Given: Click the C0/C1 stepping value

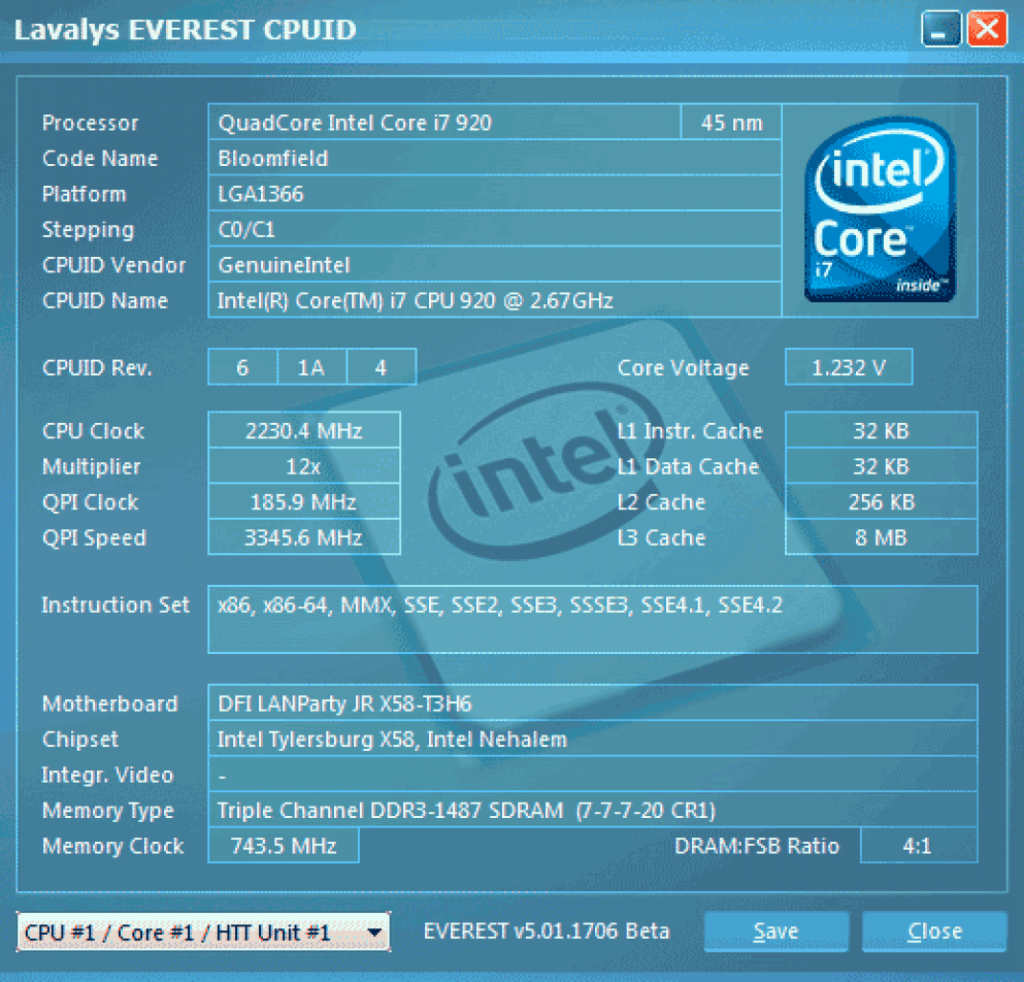Looking at the screenshot, I should (x=494, y=229).
